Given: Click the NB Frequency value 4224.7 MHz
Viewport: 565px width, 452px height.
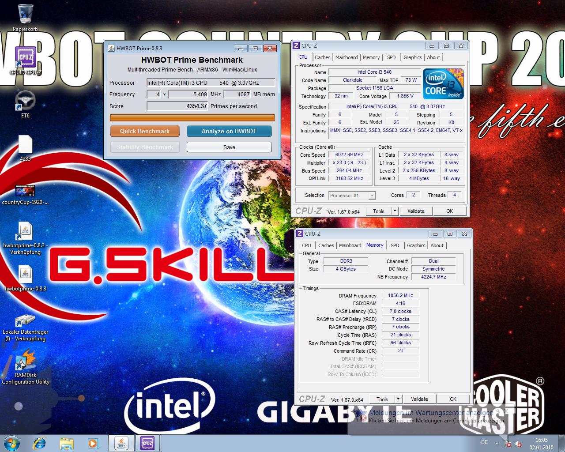Looking at the screenshot, I should 433,277.
